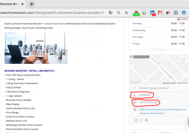Close the Business Booster browser tab
Screen dimensions: 189x133
[22, 4]
